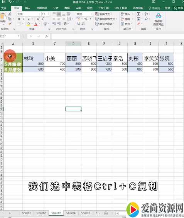Click the Name Box showing D27

(10, 36)
